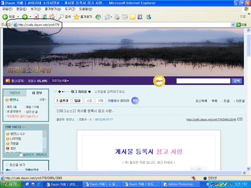Click the Research books toolbar icon

(140, 17)
